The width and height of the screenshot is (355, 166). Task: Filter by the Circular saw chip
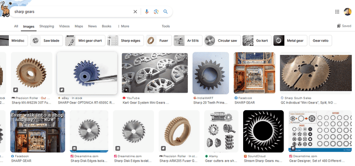click(x=222, y=41)
